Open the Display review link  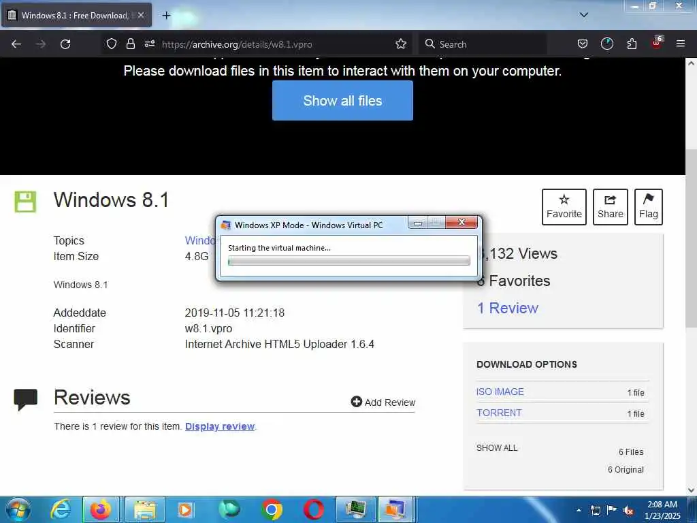pos(220,426)
